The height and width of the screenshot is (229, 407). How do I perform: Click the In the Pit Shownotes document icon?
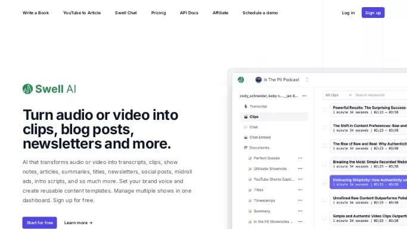click(x=250, y=222)
